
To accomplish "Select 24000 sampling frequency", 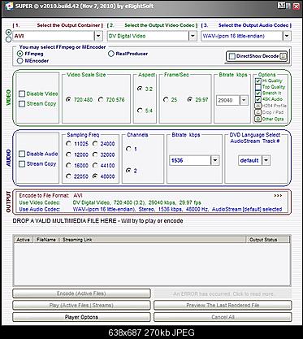I will [x=95, y=144].
